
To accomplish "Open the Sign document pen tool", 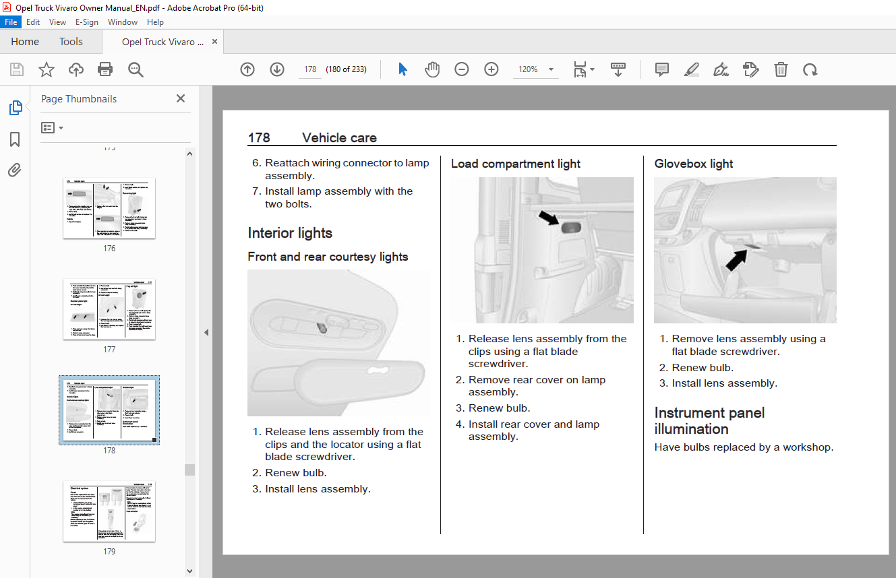I will pyautogui.click(x=721, y=69).
